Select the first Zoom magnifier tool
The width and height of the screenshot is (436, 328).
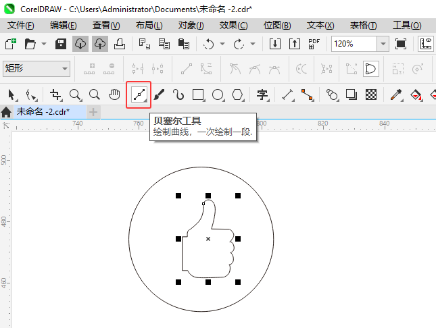pyautogui.click(x=75, y=94)
